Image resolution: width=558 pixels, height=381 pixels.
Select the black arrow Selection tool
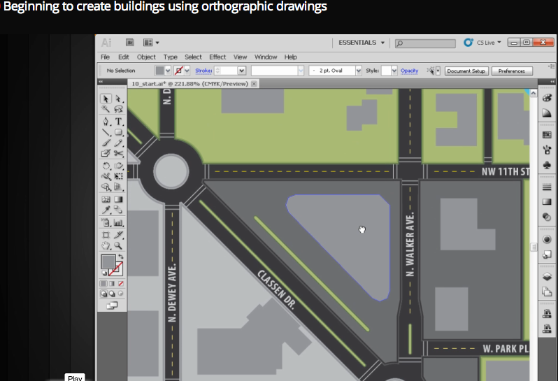(106, 99)
